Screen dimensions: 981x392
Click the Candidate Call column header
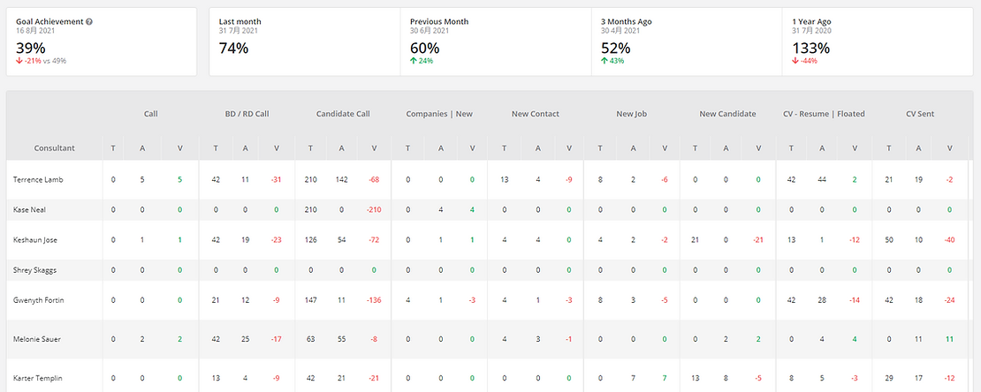click(343, 114)
